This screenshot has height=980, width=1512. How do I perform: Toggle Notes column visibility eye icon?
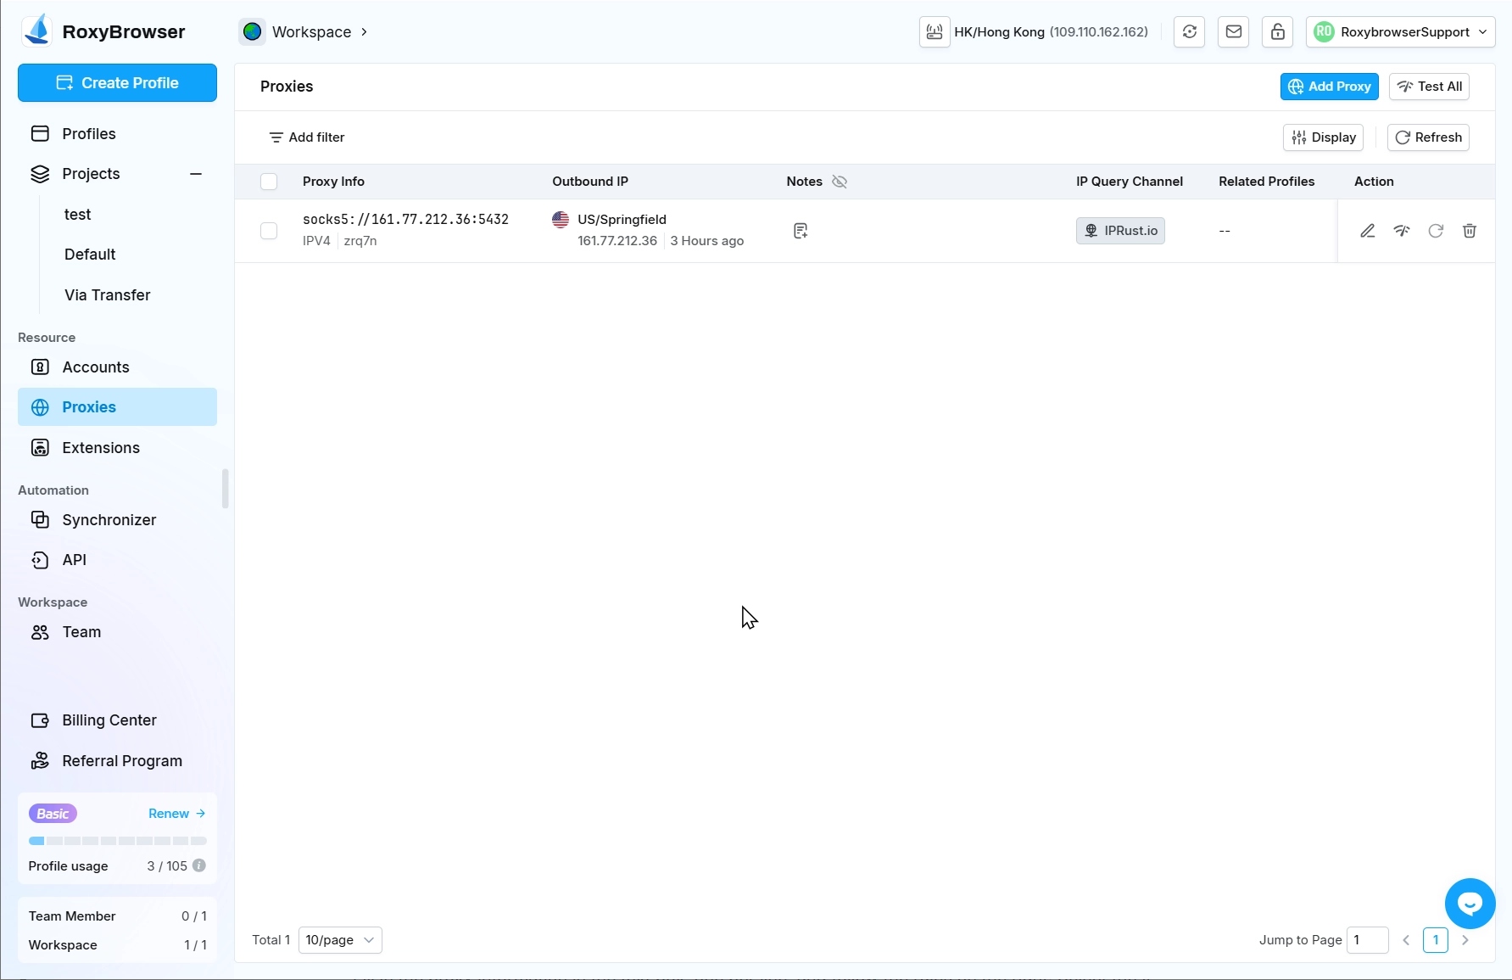point(840,182)
